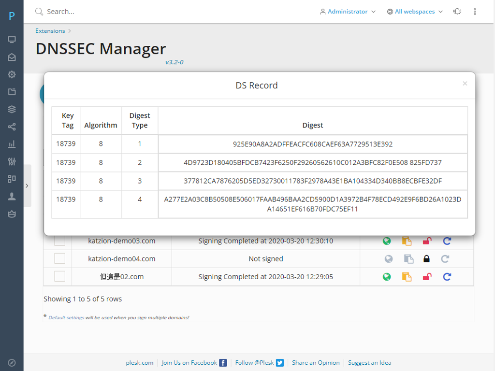The height and width of the screenshot is (371, 495).
Task: Expand the collapsed sidebar panel chevron
Action: (27, 185)
